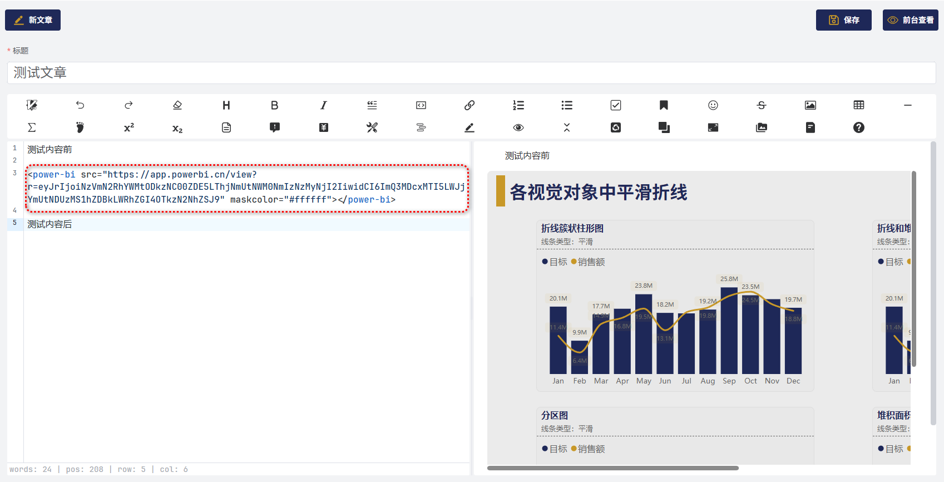Open the image gallery folder icon
Viewport: 944px width, 482px height.
[762, 127]
